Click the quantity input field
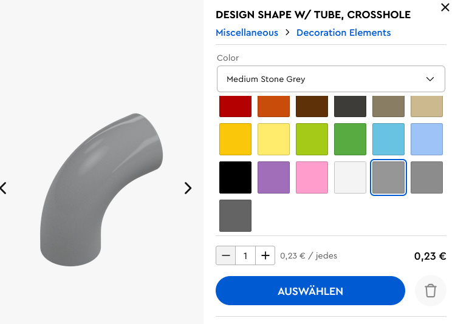 245,255
